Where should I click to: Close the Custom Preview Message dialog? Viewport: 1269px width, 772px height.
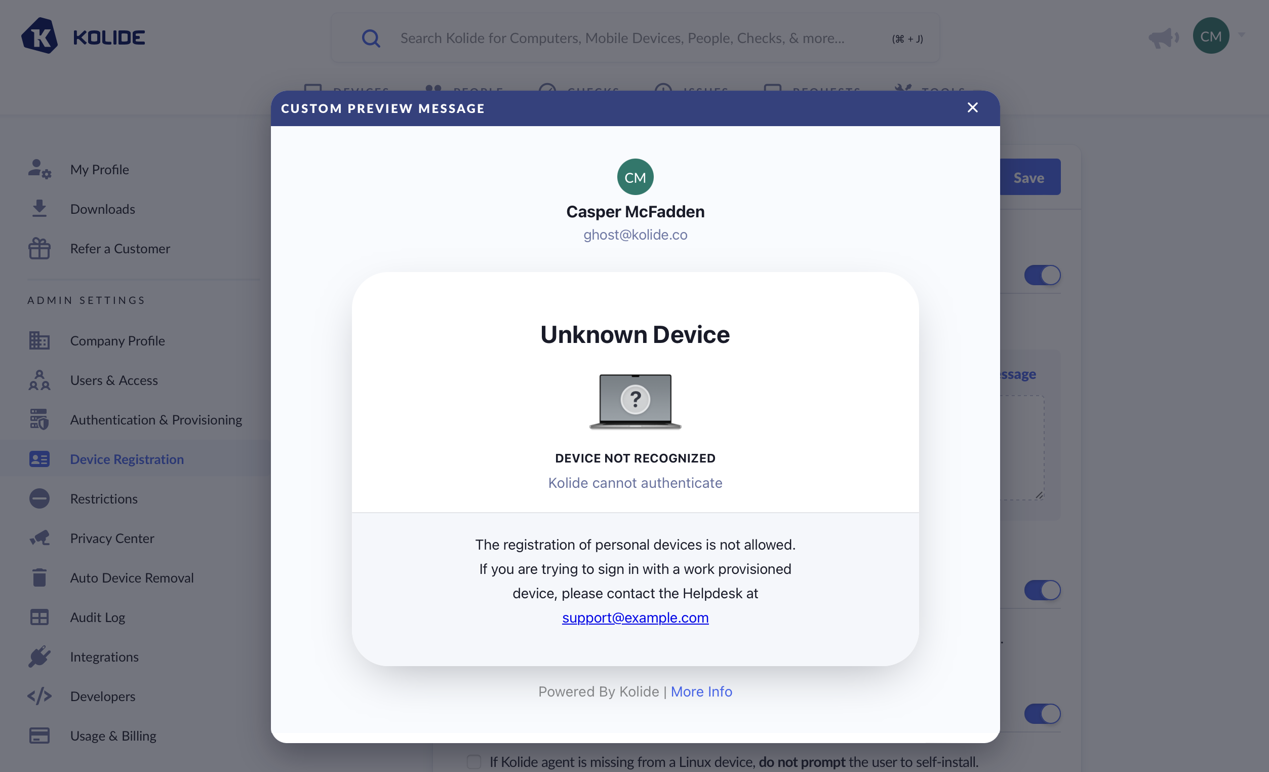tap(972, 108)
